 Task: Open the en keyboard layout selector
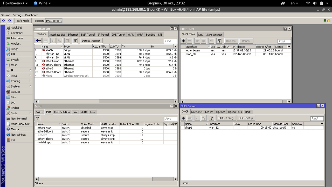coord(294,3)
